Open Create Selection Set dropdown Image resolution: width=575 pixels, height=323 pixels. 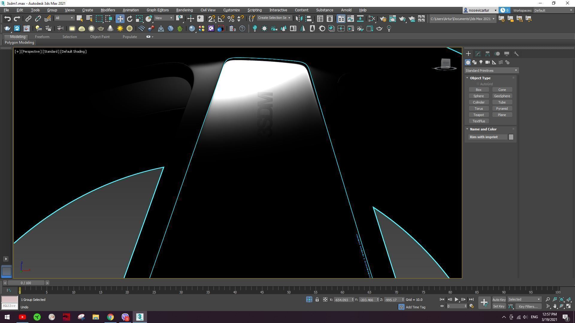click(274, 18)
